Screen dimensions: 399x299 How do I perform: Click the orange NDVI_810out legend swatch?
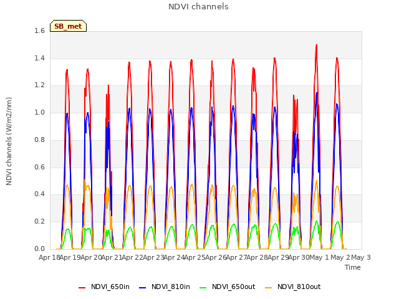click(x=269, y=287)
